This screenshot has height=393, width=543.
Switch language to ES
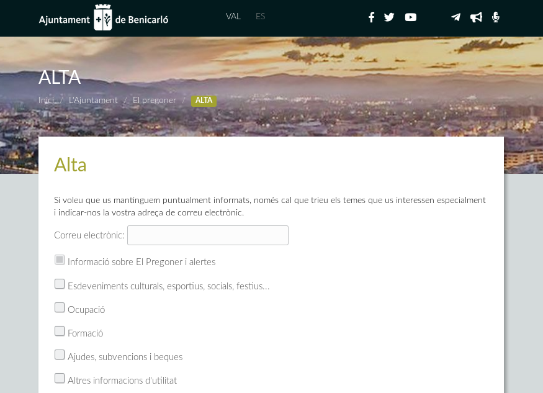tap(261, 16)
